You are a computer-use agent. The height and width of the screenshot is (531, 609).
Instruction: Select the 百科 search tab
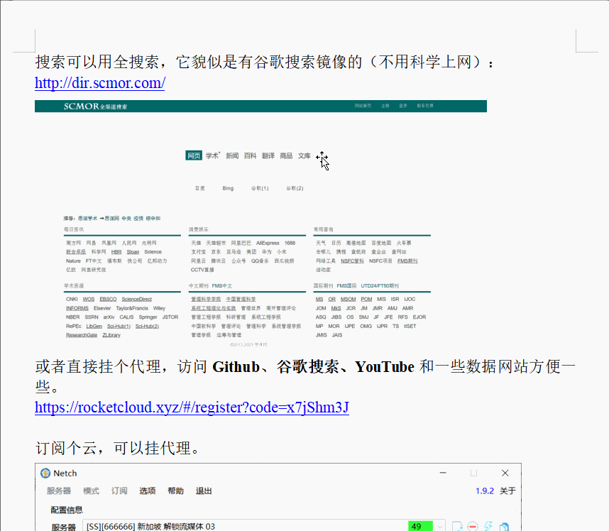pos(250,155)
